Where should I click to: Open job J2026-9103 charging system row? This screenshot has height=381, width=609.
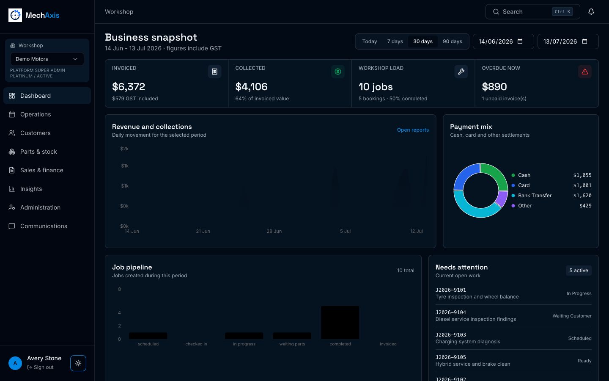[513, 338]
